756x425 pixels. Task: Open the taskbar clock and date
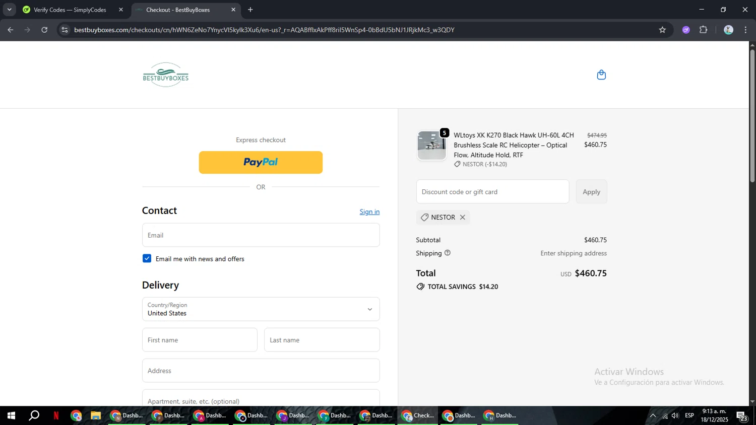(x=714, y=415)
